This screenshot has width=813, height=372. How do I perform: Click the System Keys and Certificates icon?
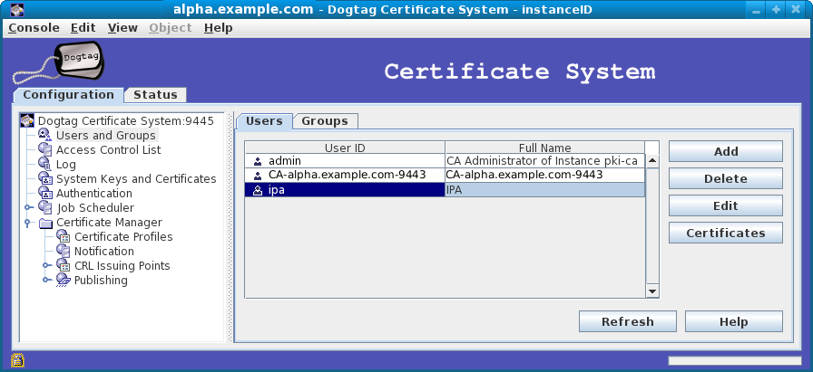45,178
